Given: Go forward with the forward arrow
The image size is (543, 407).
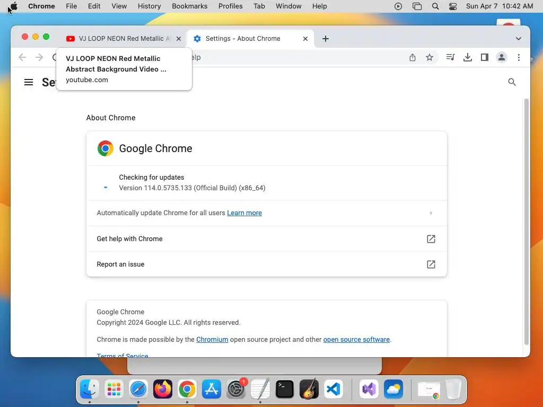Looking at the screenshot, I should click(39, 57).
